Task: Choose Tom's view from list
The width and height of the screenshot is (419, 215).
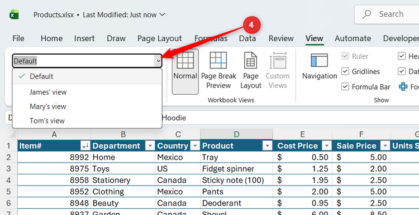Action: [x=87, y=121]
